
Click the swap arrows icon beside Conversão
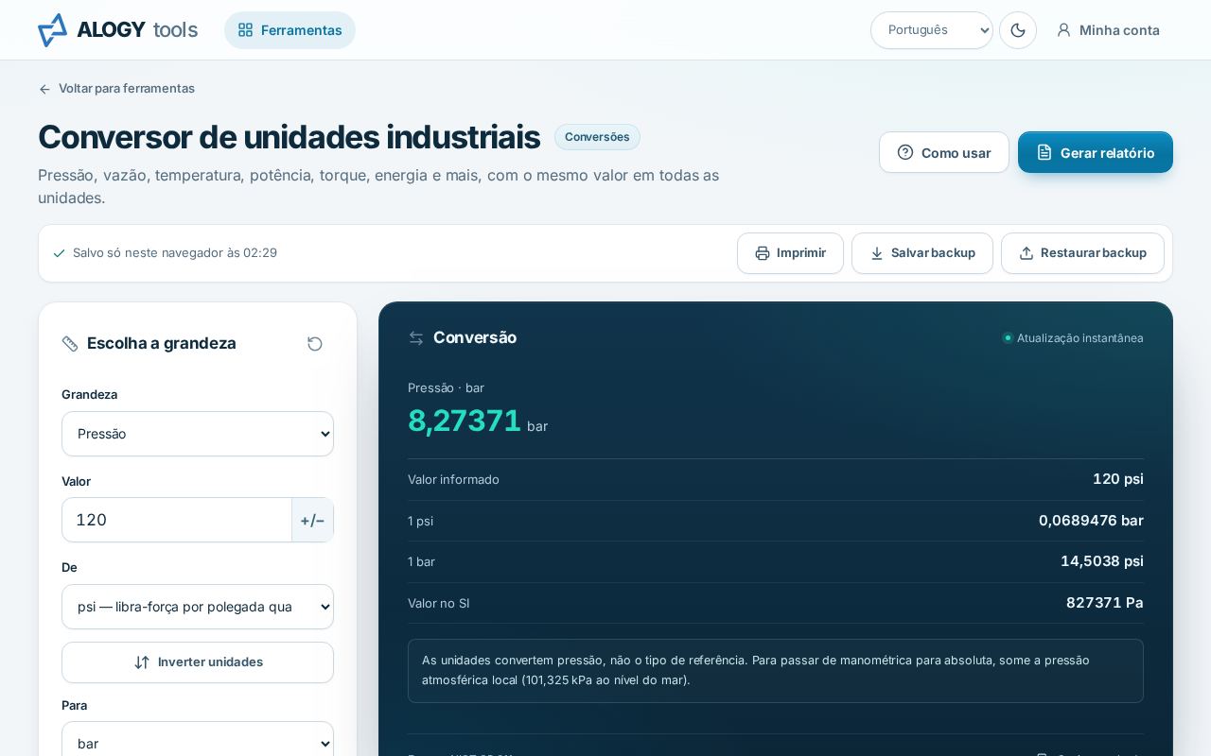(416, 338)
